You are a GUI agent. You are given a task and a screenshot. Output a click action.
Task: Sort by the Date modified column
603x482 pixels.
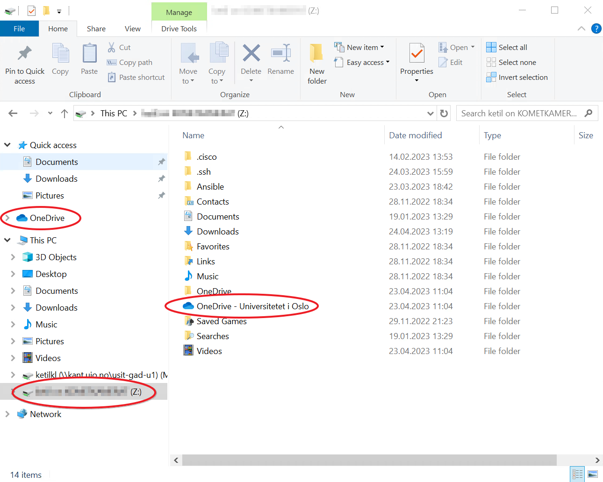[x=416, y=135]
